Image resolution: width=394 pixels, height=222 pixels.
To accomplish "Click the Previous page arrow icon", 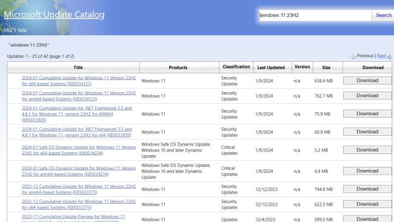I will click(353, 57).
